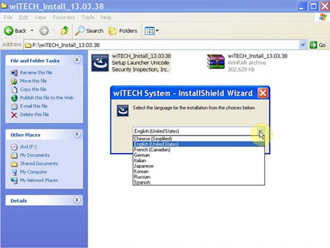Click the Go button

coord(318,45)
